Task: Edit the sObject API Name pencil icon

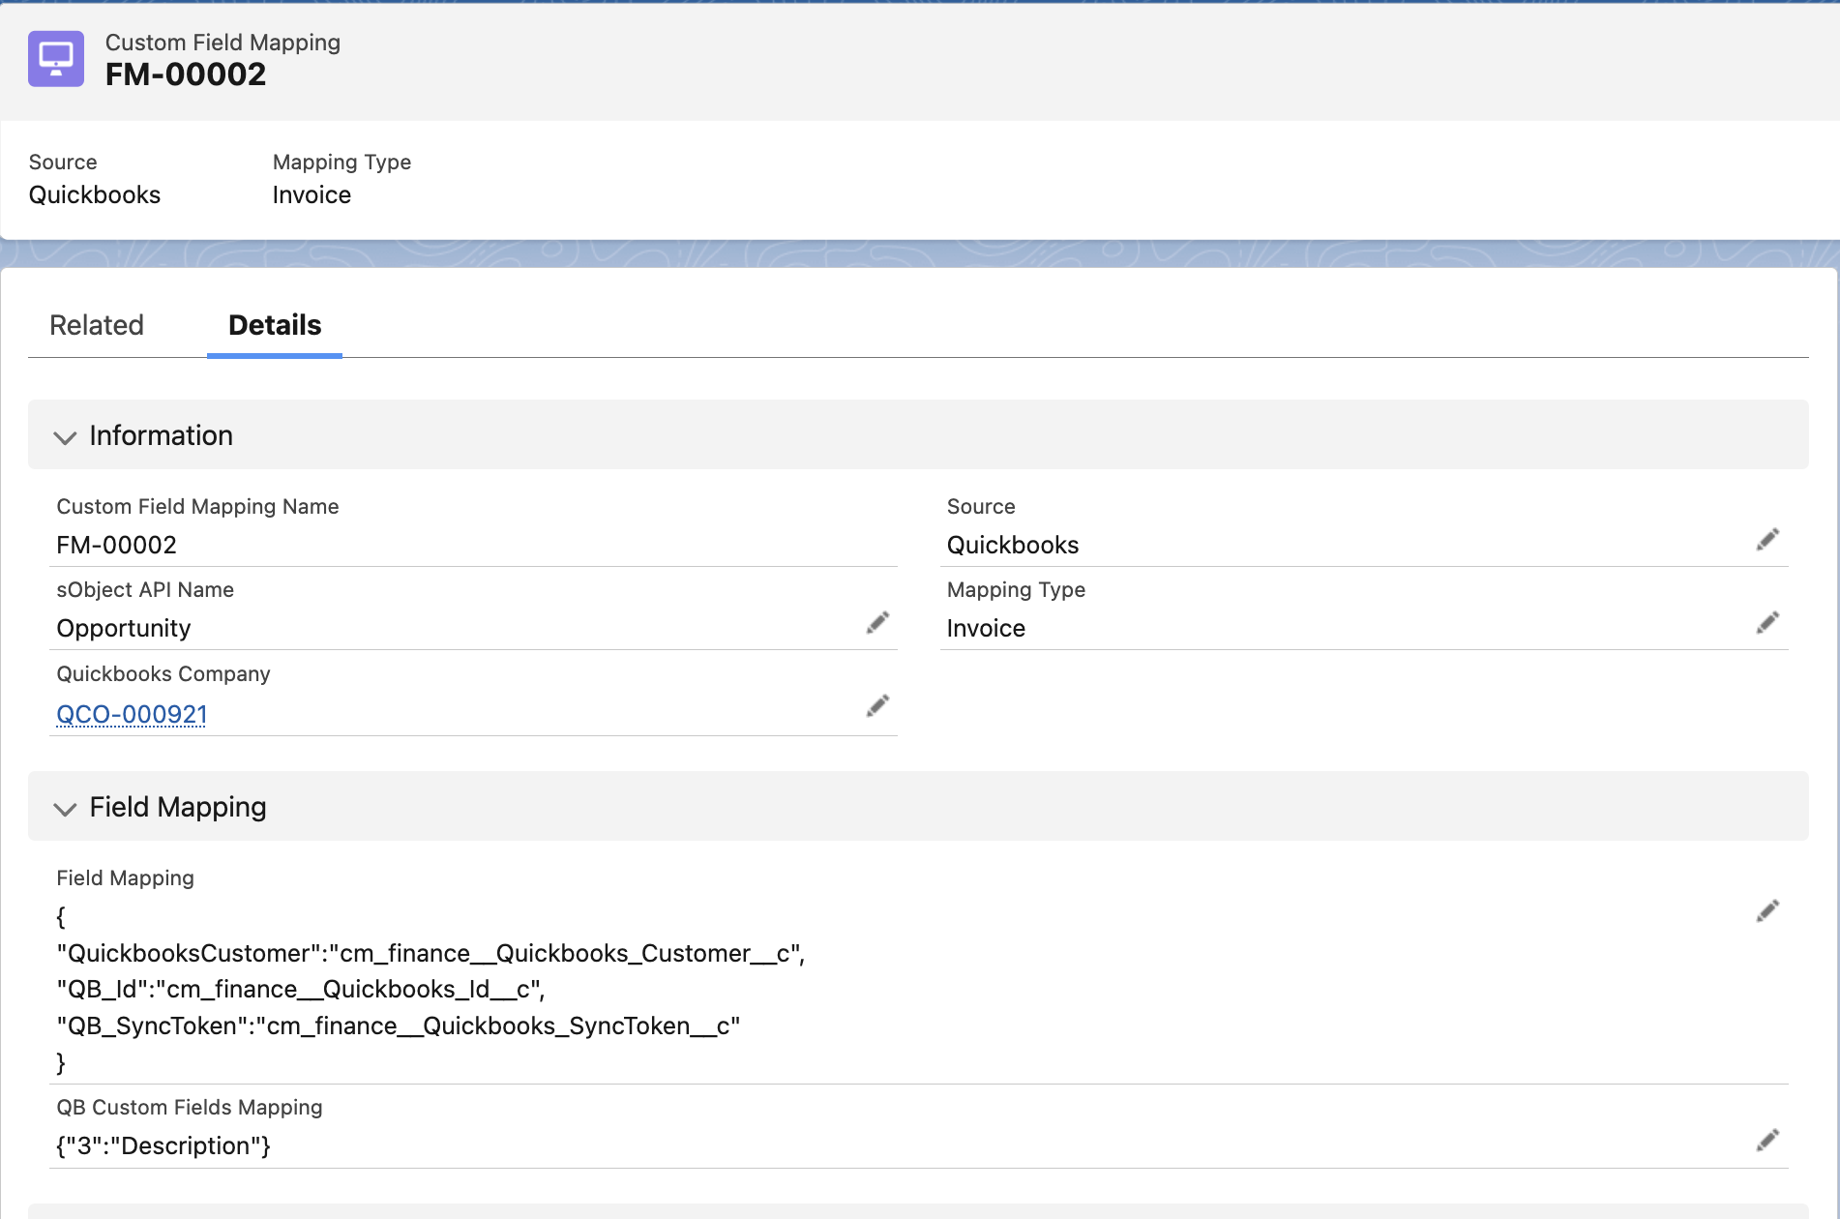Action: pos(877,623)
